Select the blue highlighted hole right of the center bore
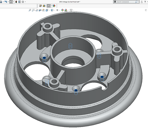 [102, 77]
